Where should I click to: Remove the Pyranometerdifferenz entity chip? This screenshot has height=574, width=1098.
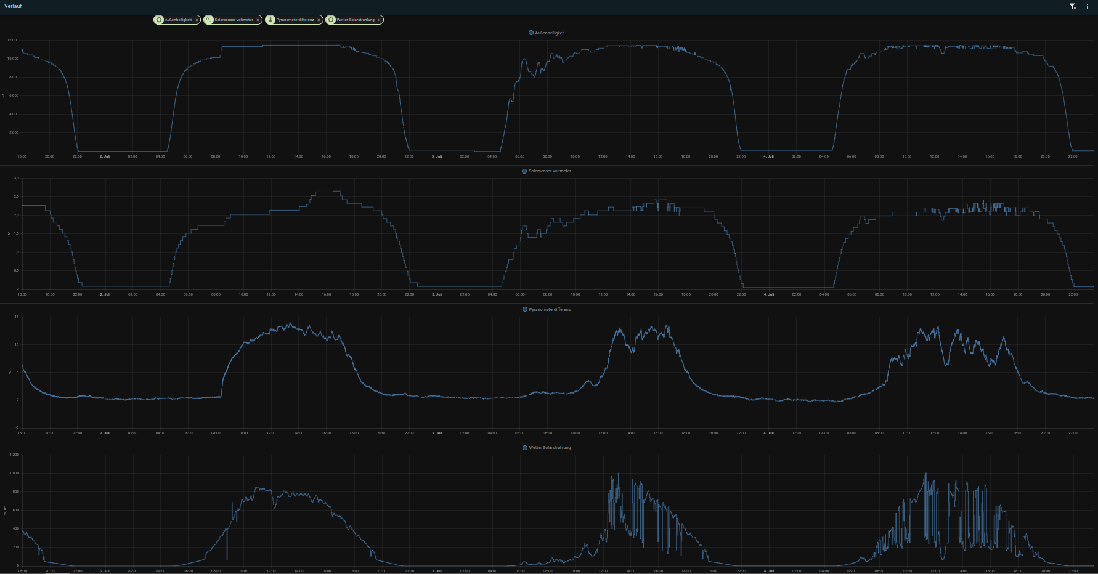(x=319, y=20)
